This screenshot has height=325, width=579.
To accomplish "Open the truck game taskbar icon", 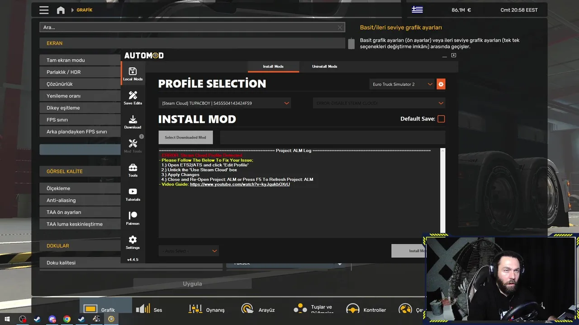I will click(x=96, y=319).
